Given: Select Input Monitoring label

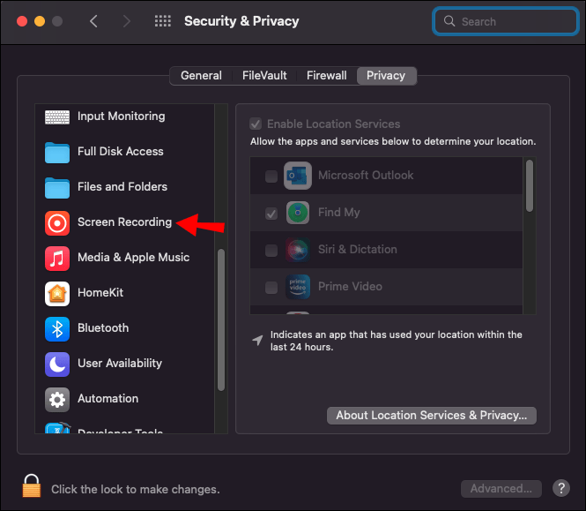Looking at the screenshot, I should click(x=121, y=116).
